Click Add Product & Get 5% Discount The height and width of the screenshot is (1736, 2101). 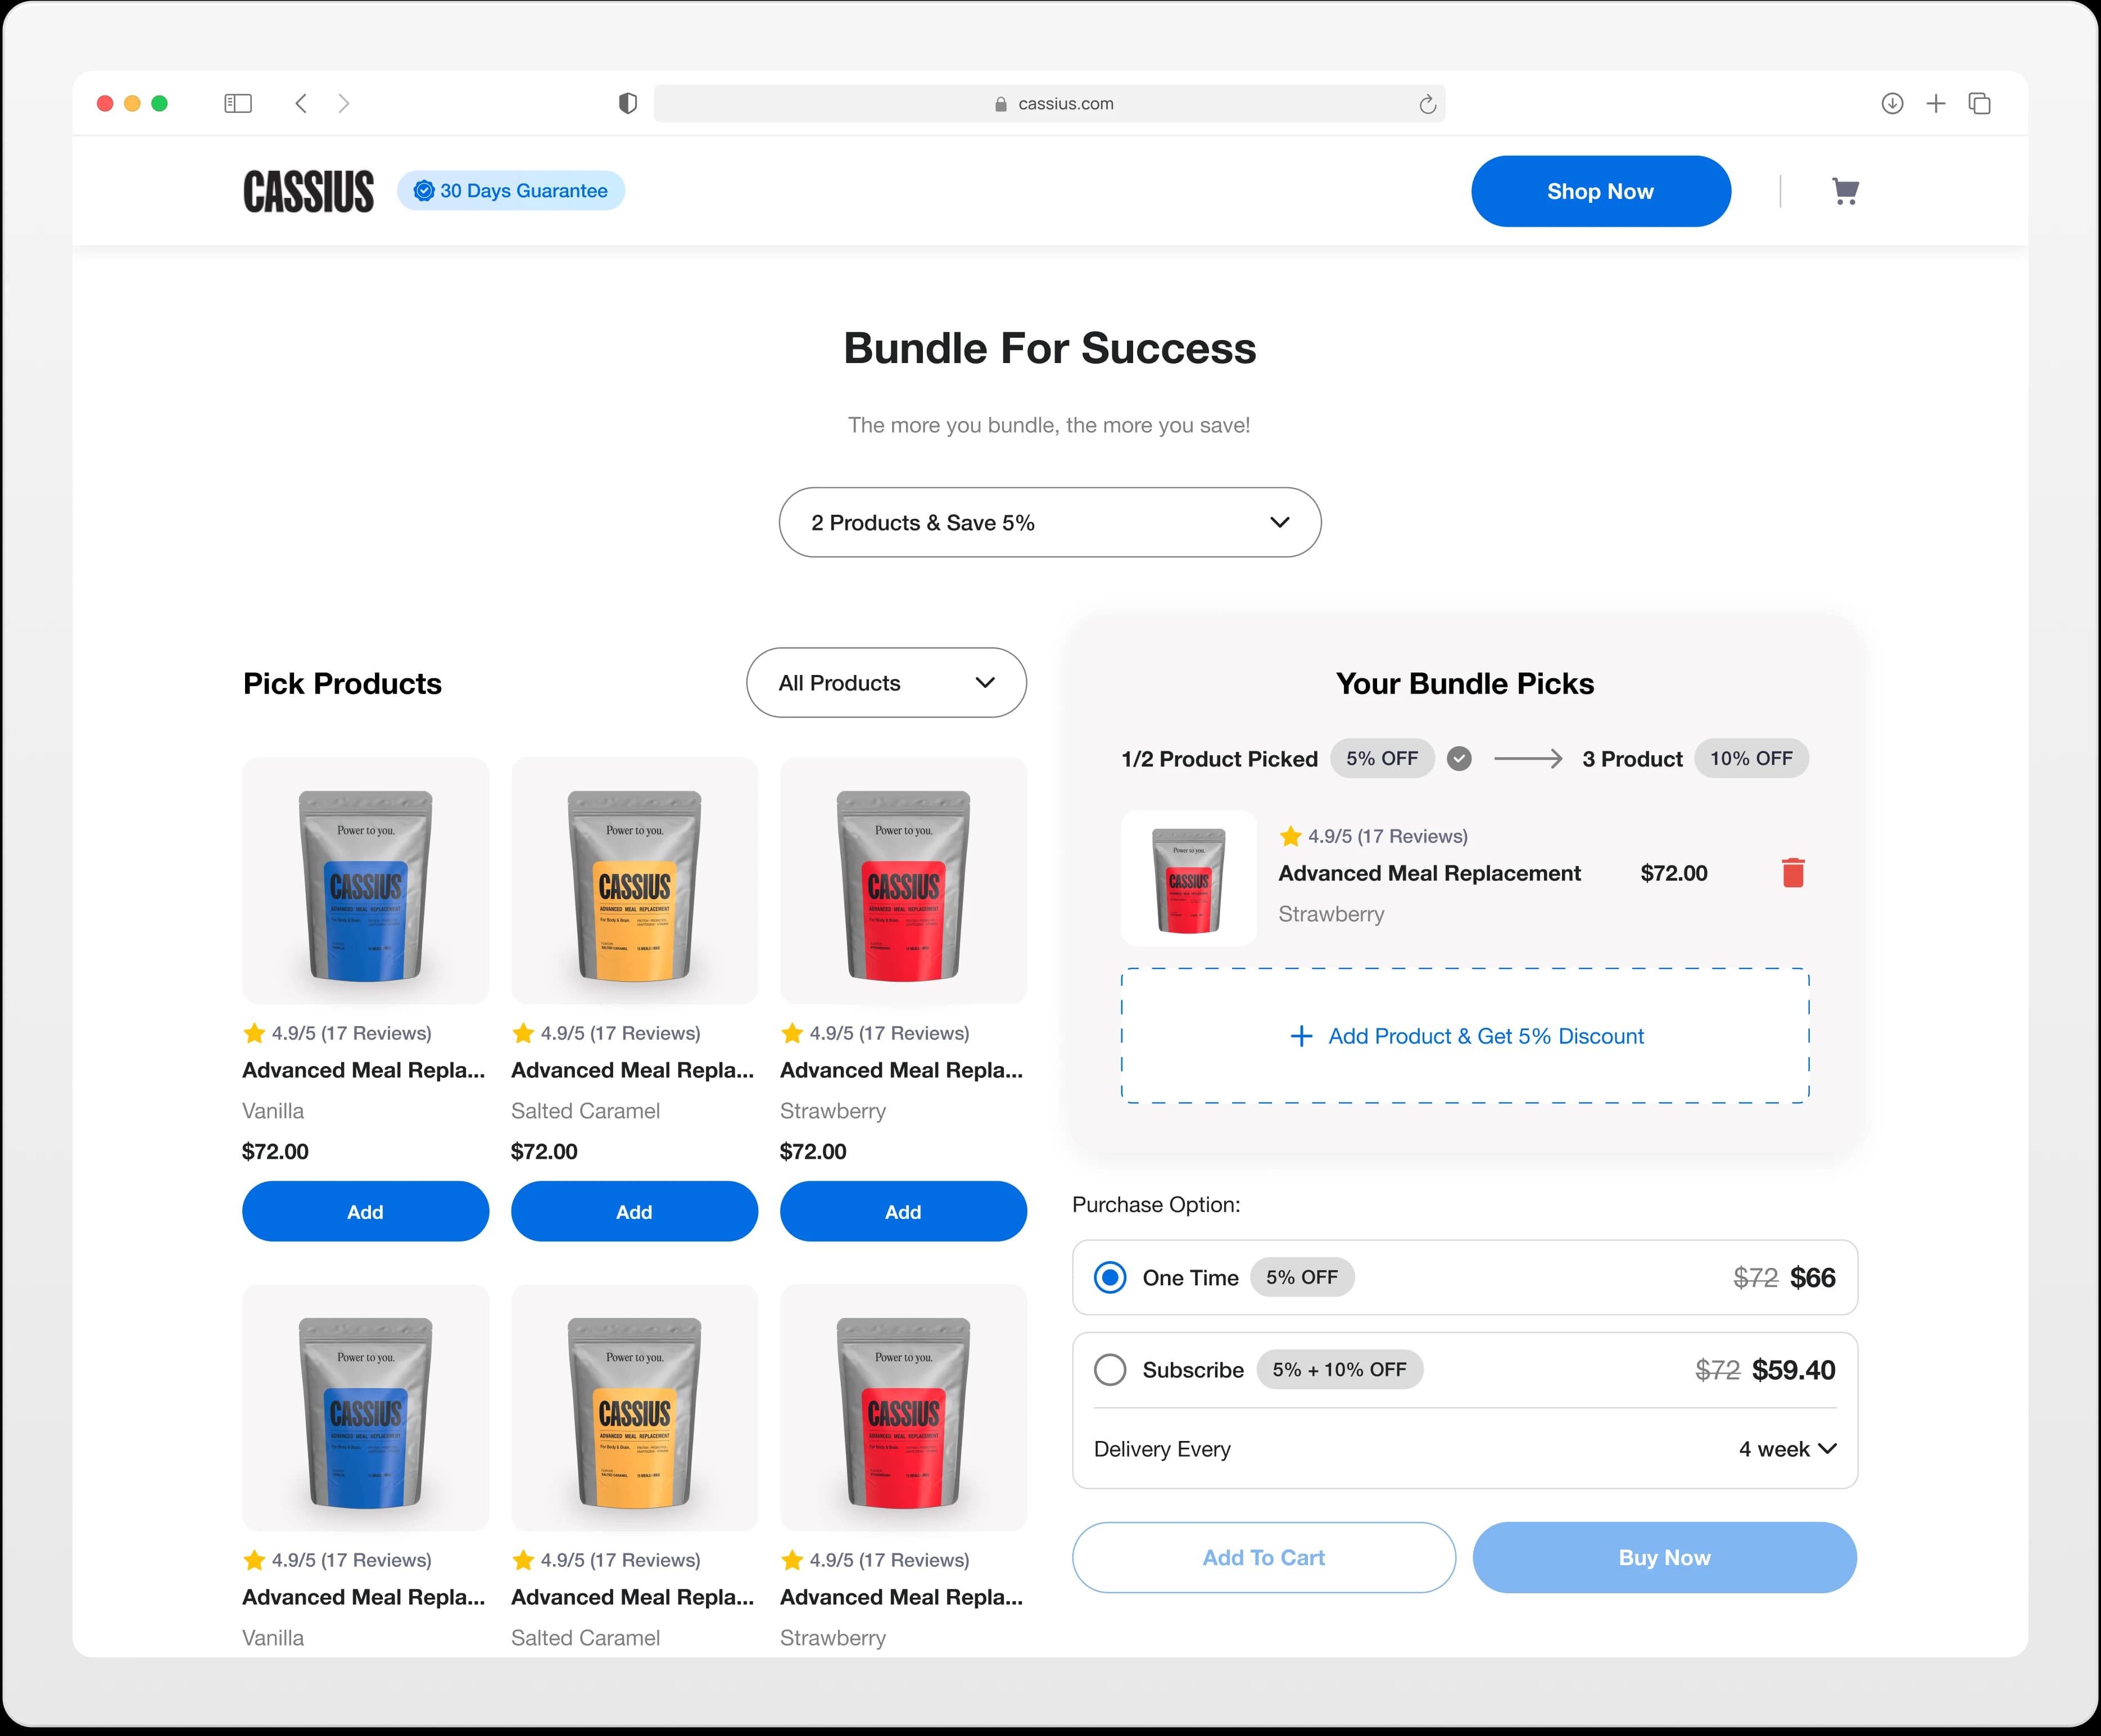[1465, 1036]
